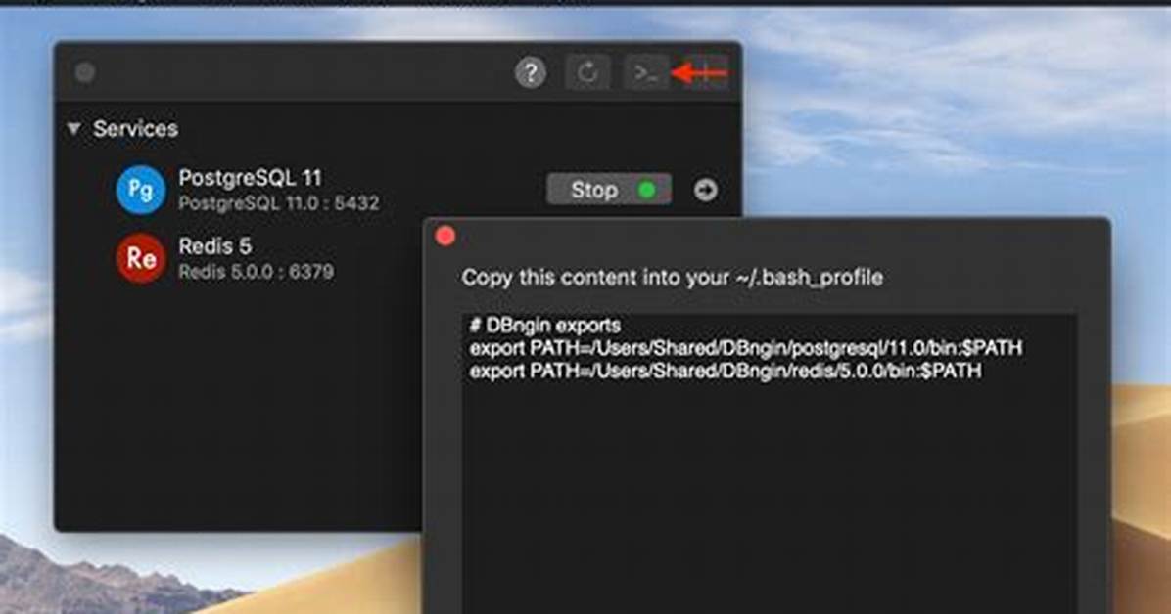Select the PostgreSQL 11 service name
Image resolution: width=1171 pixels, height=614 pixels.
pyautogui.click(x=251, y=178)
